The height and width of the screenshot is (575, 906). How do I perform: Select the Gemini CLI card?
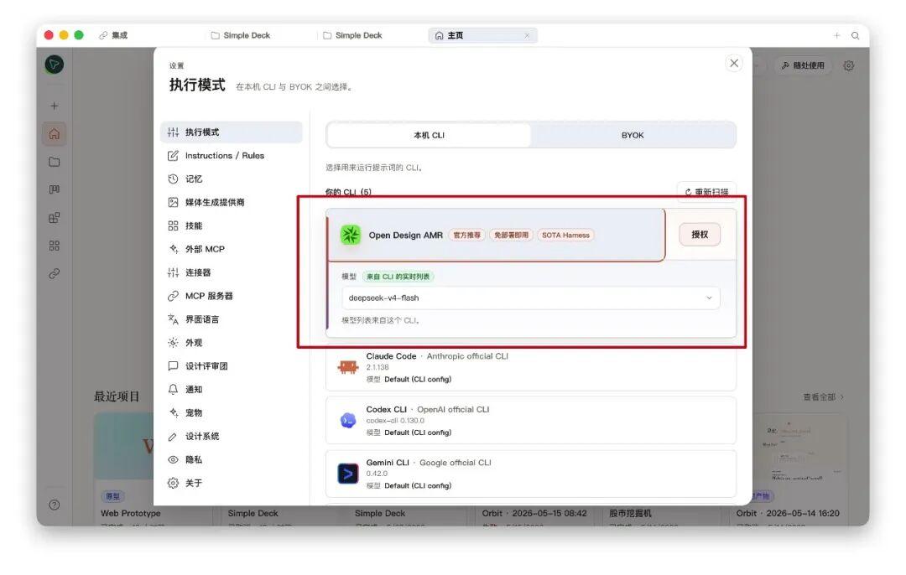(x=530, y=474)
